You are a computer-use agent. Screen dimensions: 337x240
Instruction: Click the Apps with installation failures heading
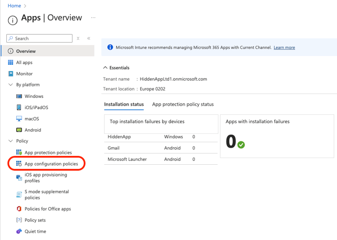click(x=258, y=121)
